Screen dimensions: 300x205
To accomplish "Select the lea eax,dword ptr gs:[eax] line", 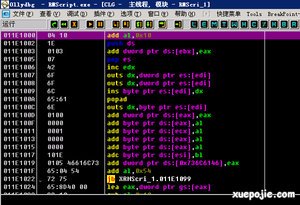I will [x=159, y=187].
